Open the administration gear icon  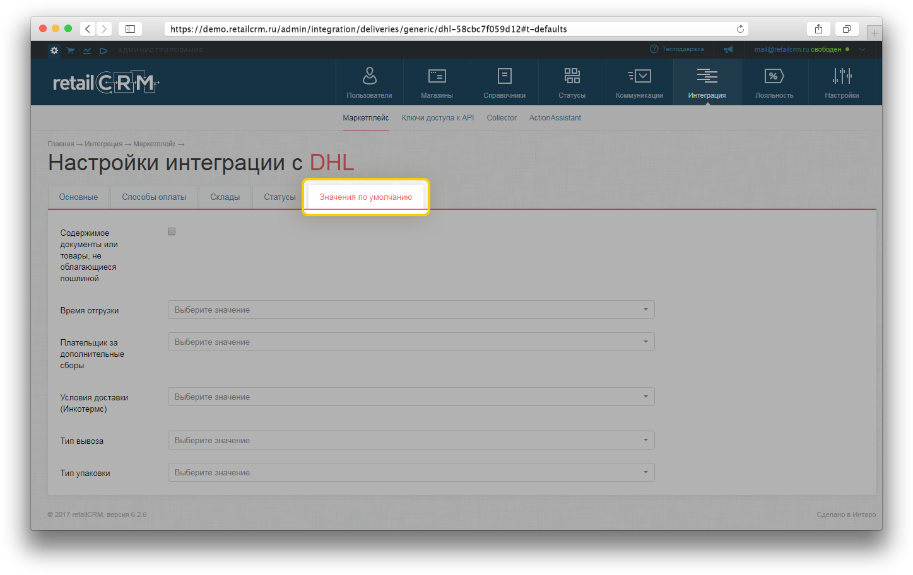coord(54,50)
